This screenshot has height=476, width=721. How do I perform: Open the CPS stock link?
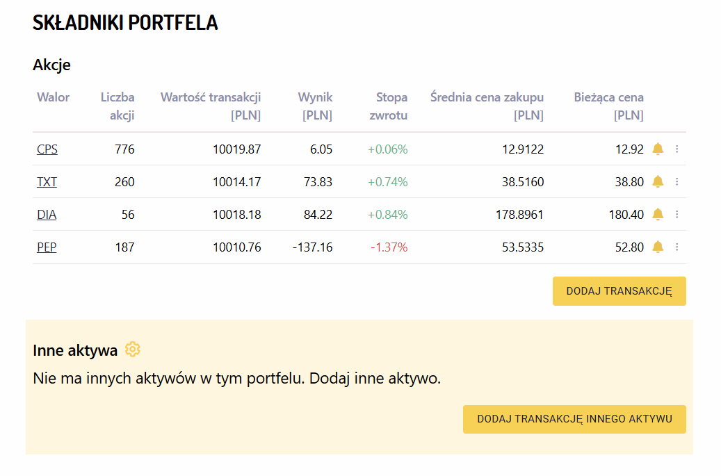coord(47,149)
